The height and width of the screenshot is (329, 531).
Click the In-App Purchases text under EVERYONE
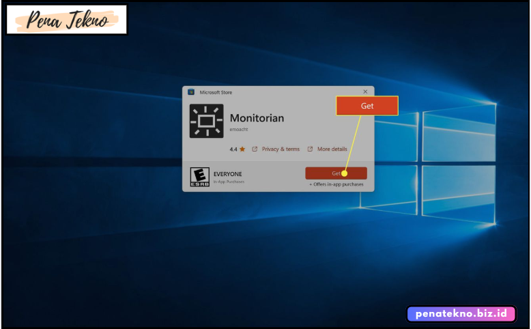pos(229,182)
